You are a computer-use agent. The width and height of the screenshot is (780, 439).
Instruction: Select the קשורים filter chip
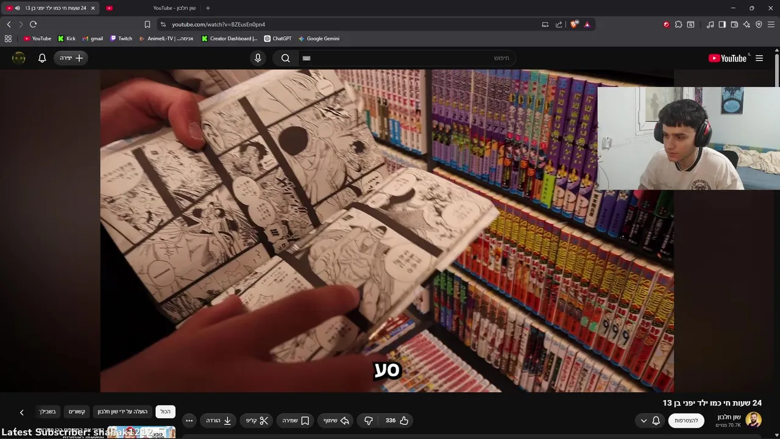(x=77, y=412)
